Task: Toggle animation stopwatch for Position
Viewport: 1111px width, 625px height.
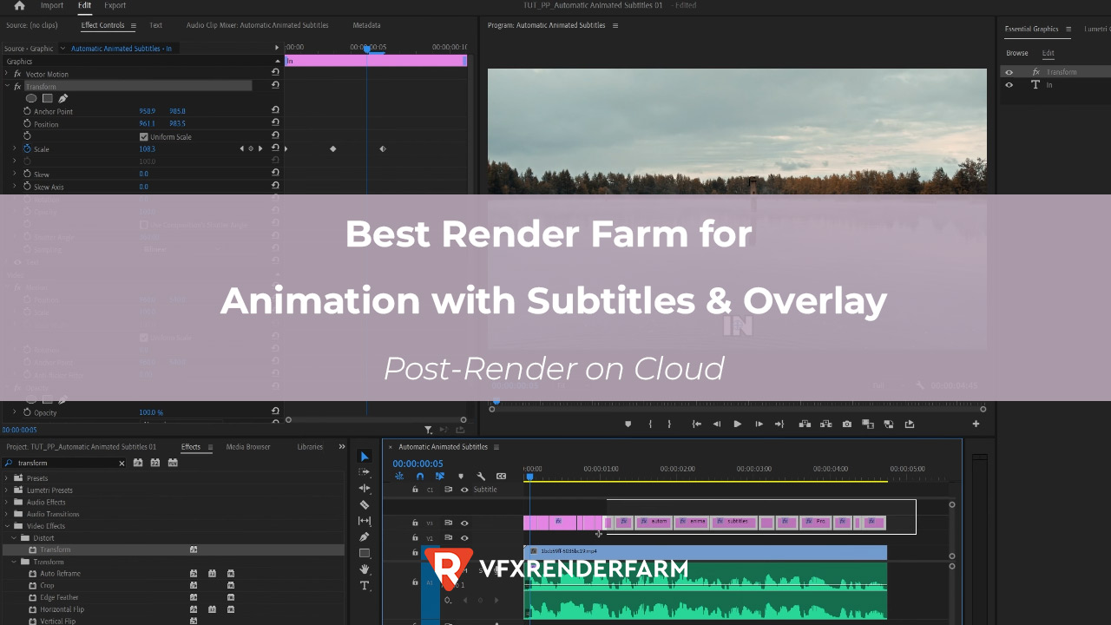Action: click(x=27, y=124)
